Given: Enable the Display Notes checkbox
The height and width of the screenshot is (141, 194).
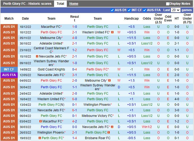Looking at the screenshot, I should coord(167,4).
